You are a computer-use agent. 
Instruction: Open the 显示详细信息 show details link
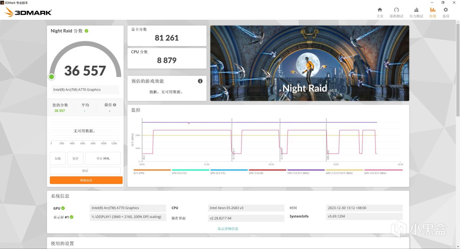point(228,229)
